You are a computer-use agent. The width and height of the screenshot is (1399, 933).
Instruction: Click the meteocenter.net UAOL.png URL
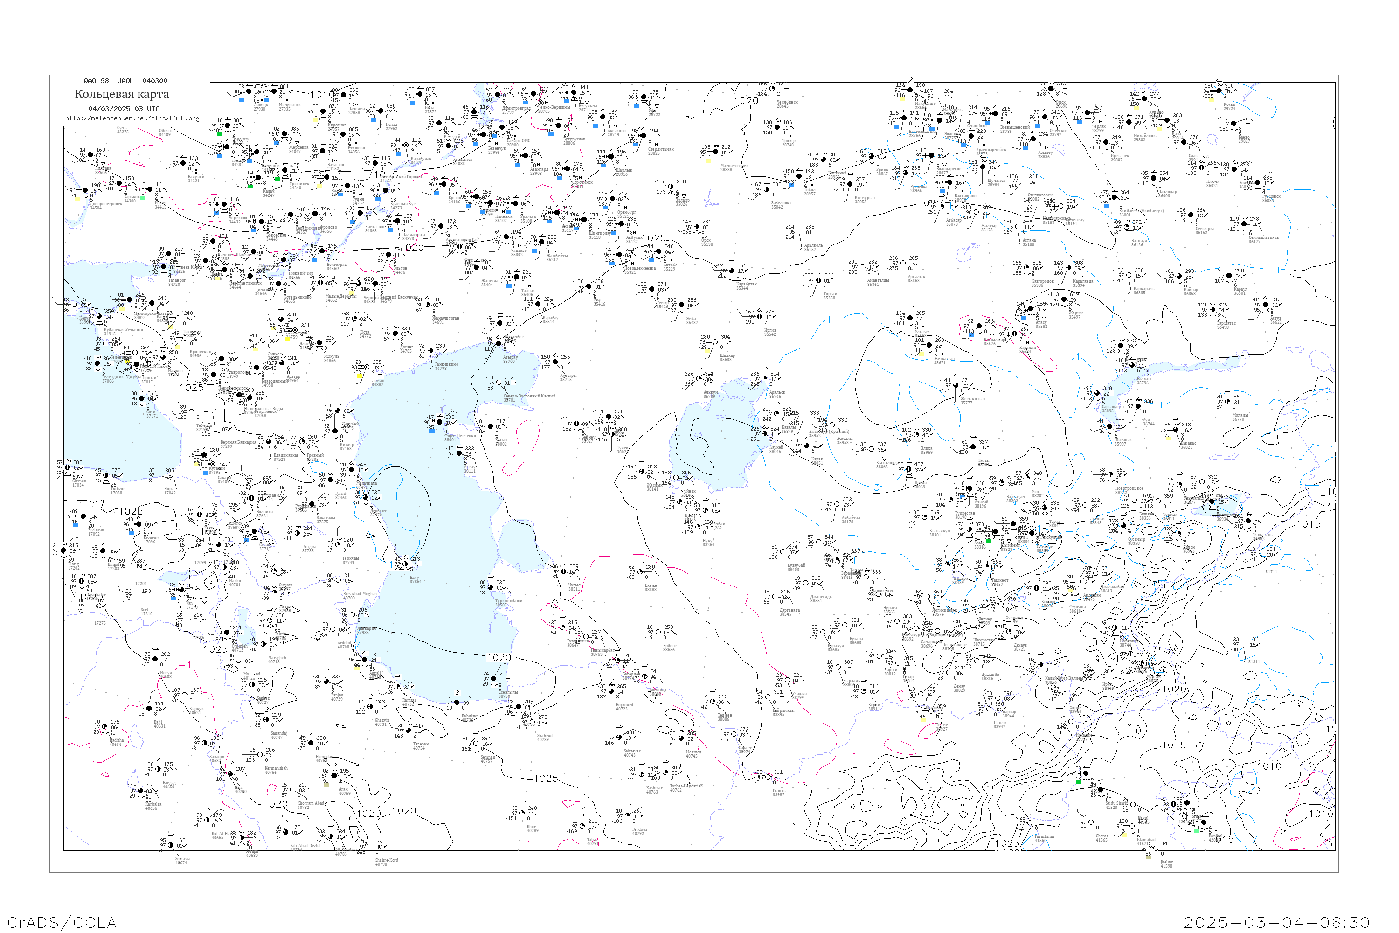[x=132, y=118]
